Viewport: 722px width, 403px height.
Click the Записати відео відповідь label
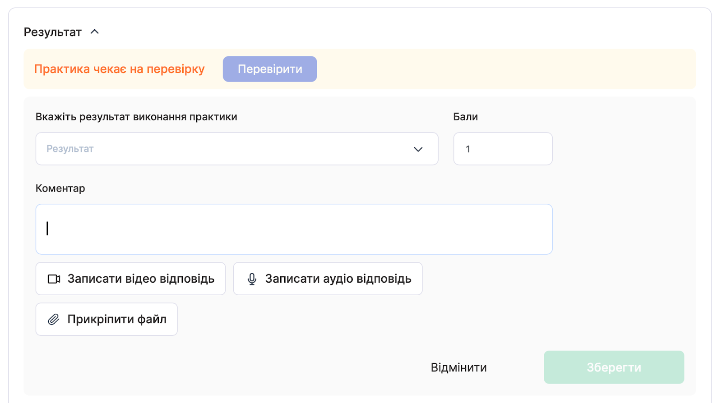[141, 279]
